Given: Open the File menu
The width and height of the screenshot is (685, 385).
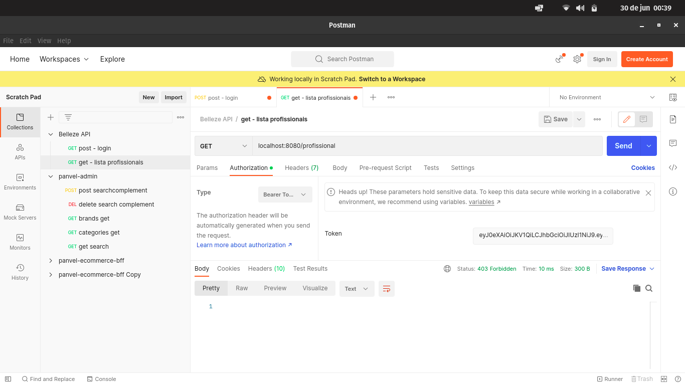Looking at the screenshot, I should tap(9, 41).
